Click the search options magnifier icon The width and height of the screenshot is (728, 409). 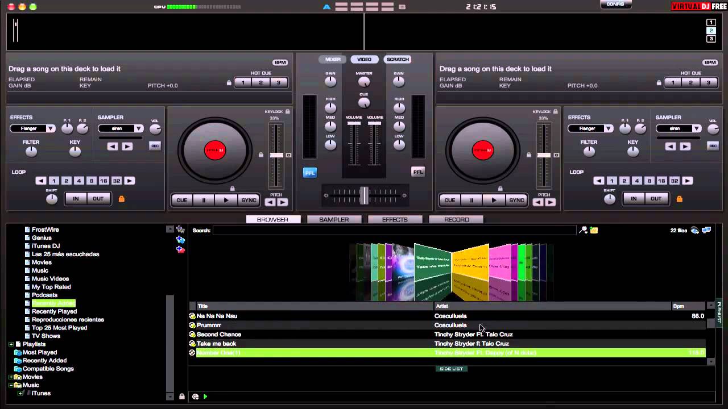point(583,230)
